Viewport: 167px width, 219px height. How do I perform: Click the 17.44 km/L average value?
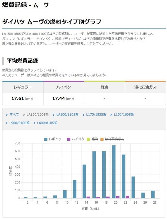(64, 99)
